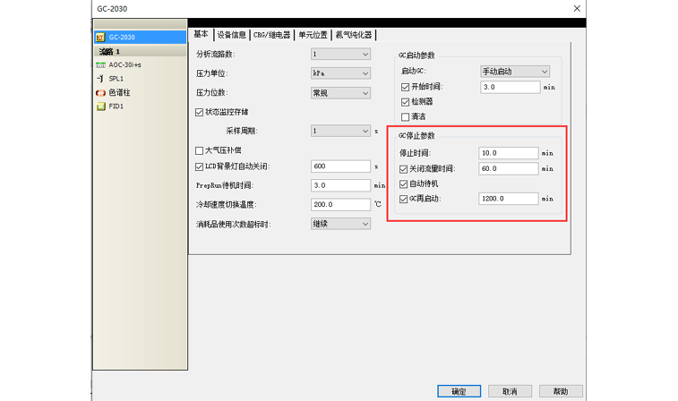Click the 确定 button

tap(459, 391)
